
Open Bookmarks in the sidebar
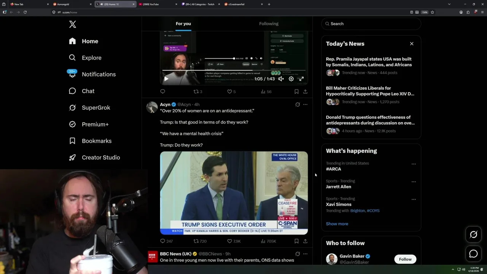(x=90, y=141)
